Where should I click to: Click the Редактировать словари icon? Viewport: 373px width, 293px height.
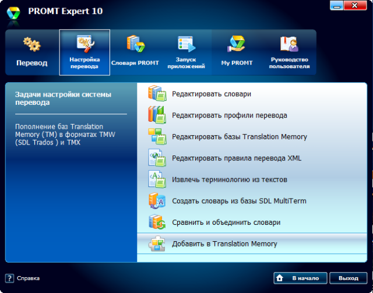pyautogui.click(x=157, y=94)
